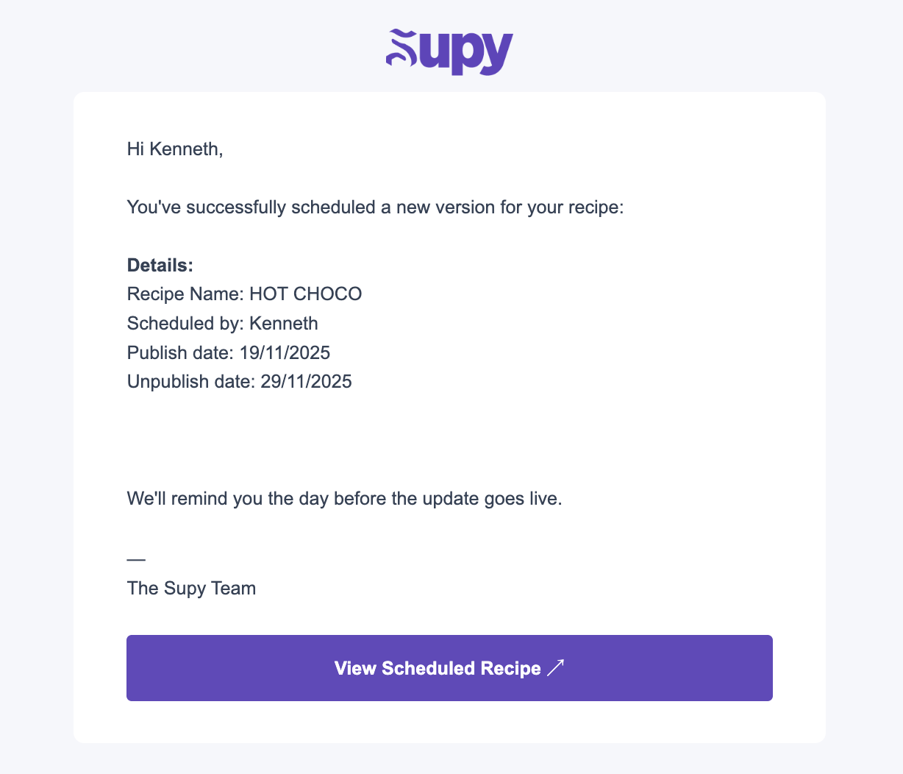Open the View Scheduled Recipe button

click(449, 668)
